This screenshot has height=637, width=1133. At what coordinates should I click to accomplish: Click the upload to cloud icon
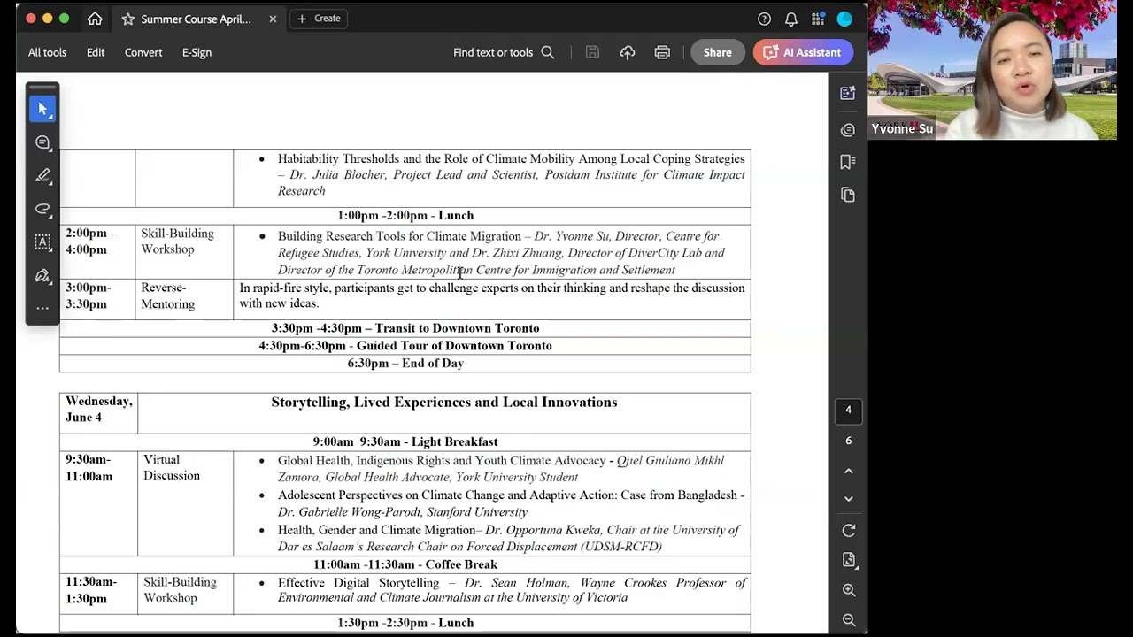point(628,52)
